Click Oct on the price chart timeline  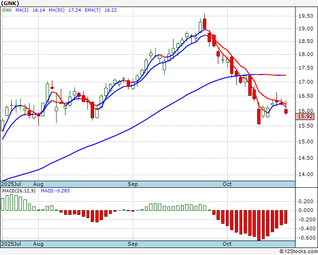coord(227,184)
